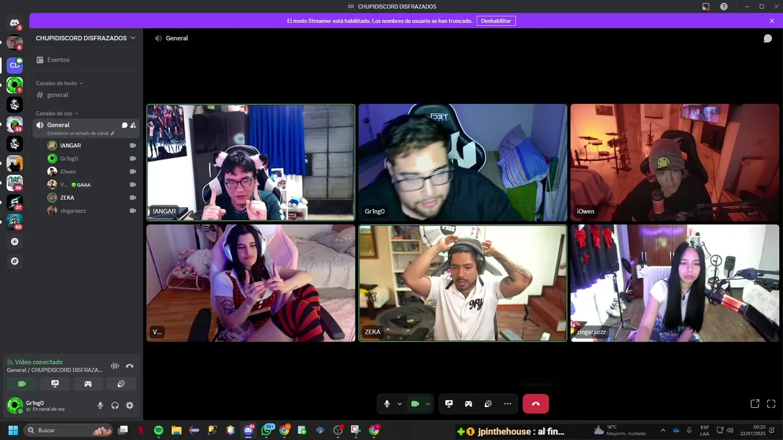The image size is (783, 440).
Task: Hang up with red disconnect button
Action: 536,404
